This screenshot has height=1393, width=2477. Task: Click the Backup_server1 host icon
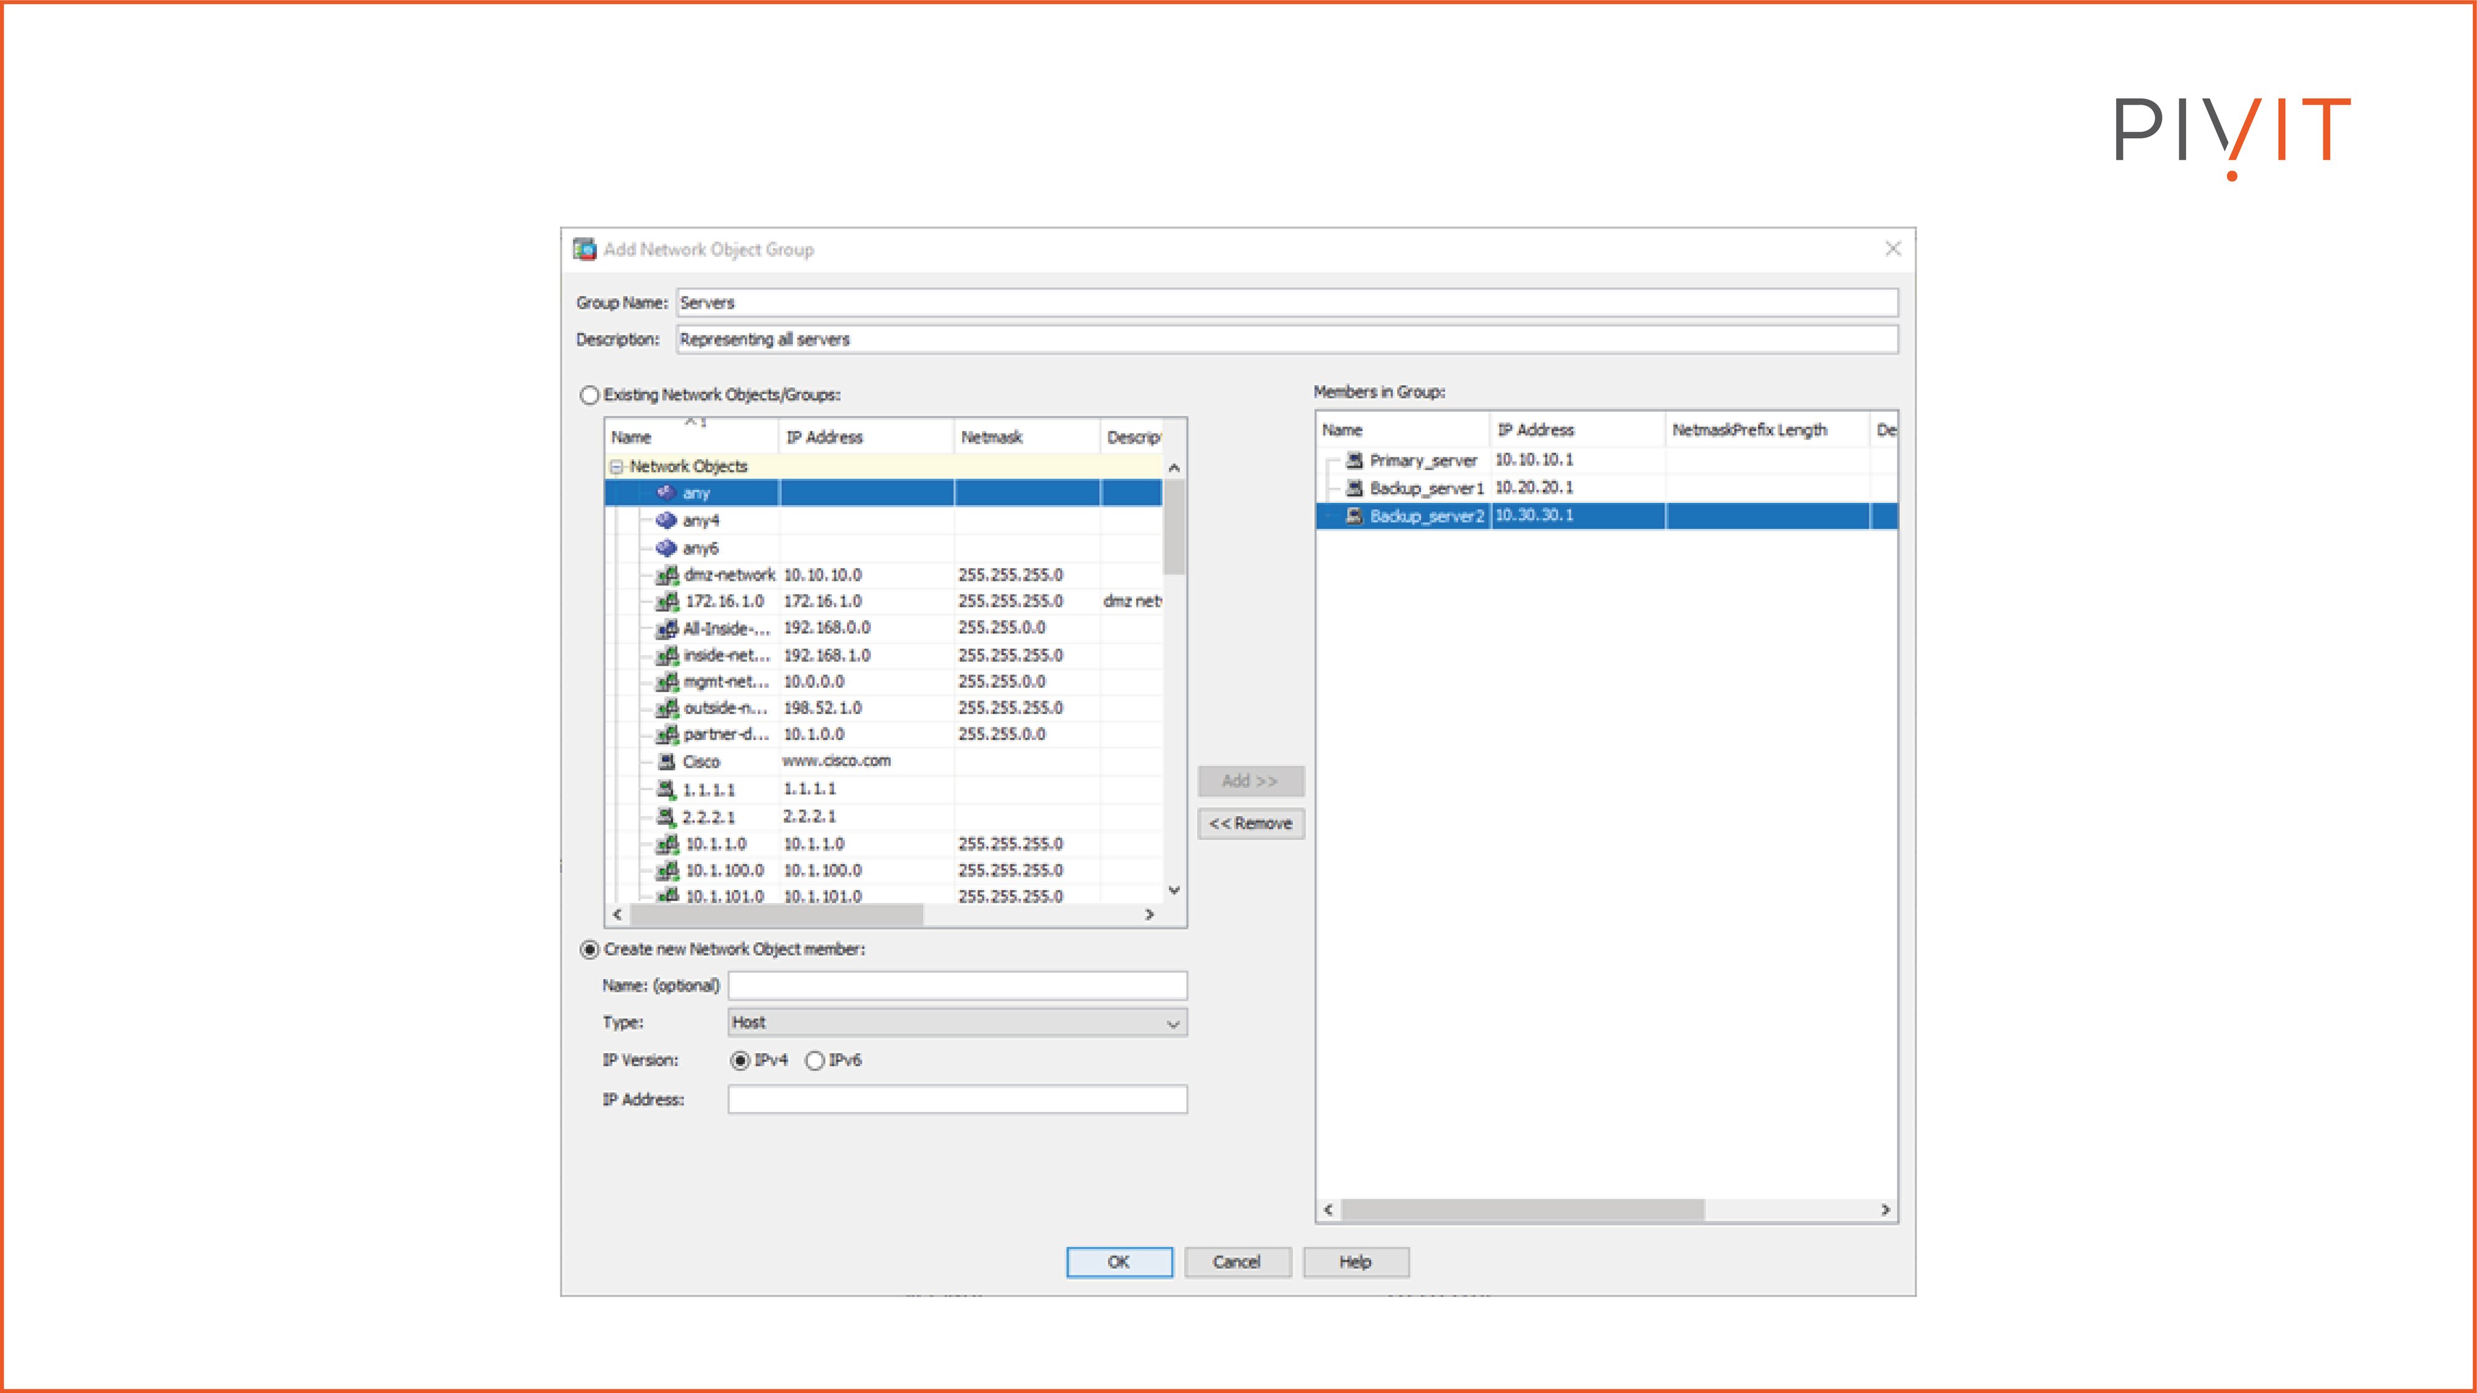(1354, 488)
